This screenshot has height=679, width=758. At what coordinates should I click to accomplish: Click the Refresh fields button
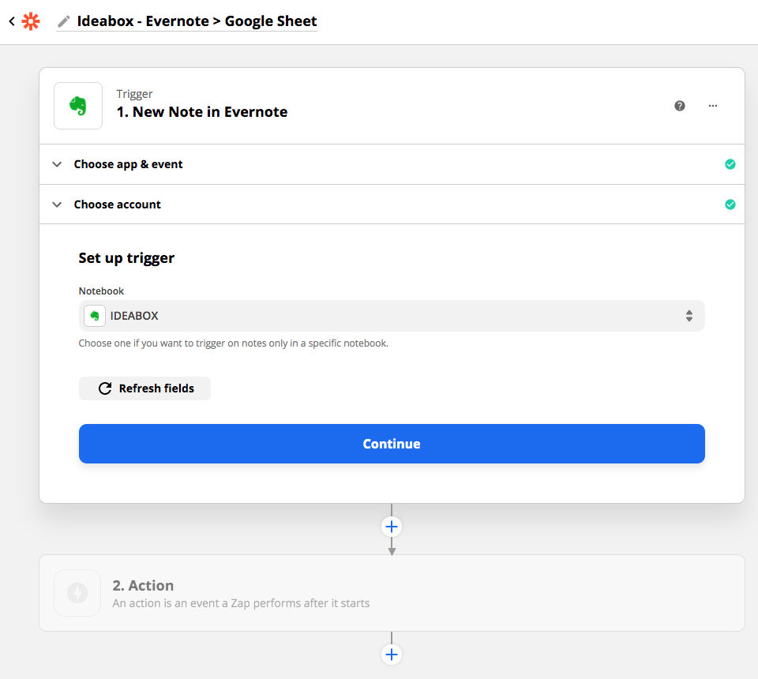[144, 388]
